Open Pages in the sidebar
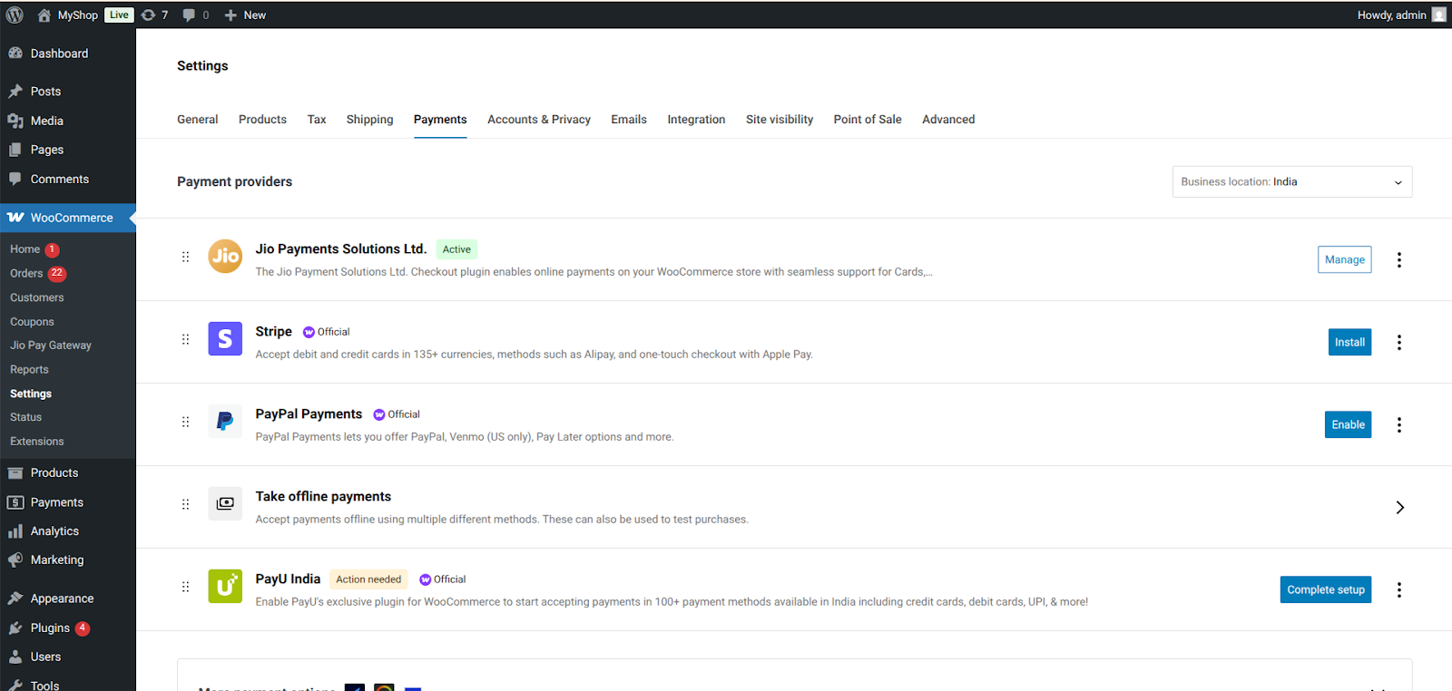Viewport: 1452px width, 691px height. [68, 150]
